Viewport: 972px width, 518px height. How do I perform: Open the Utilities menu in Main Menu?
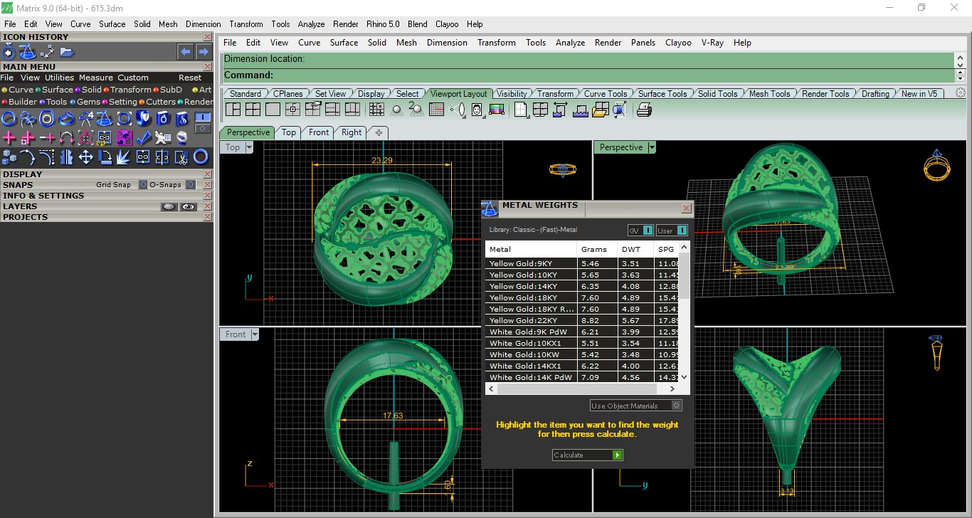(x=59, y=78)
